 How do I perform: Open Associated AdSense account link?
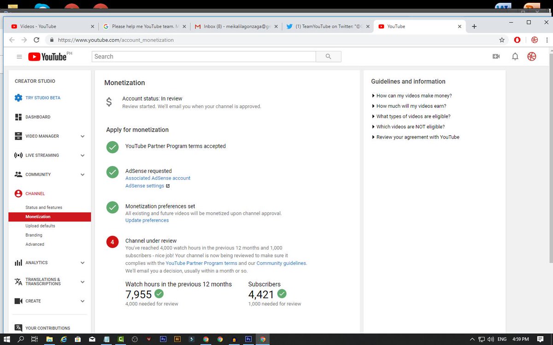pyautogui.click(x=158, y=178)
